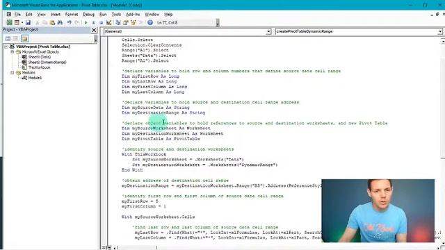This screenshot has width=445, height=250.
Task: Click the Insert UserForm toolbar icon
Action: [x=17, y=22]
